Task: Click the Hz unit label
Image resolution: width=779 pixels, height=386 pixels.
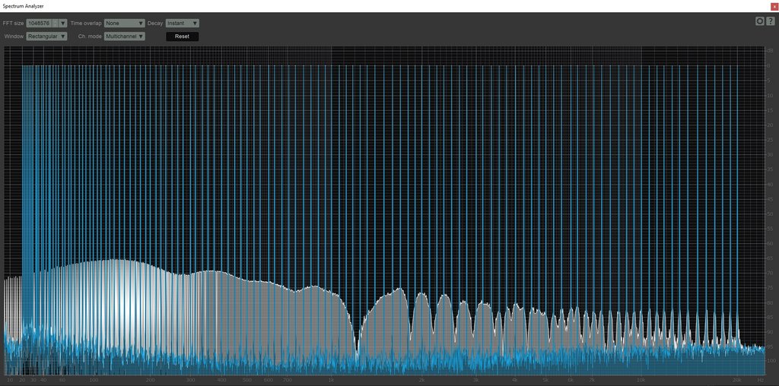Action: (760, 380)
